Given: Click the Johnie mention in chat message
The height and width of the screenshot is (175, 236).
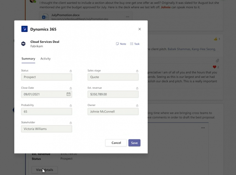Looking at the screenshot, I should [x=166, y=7].
